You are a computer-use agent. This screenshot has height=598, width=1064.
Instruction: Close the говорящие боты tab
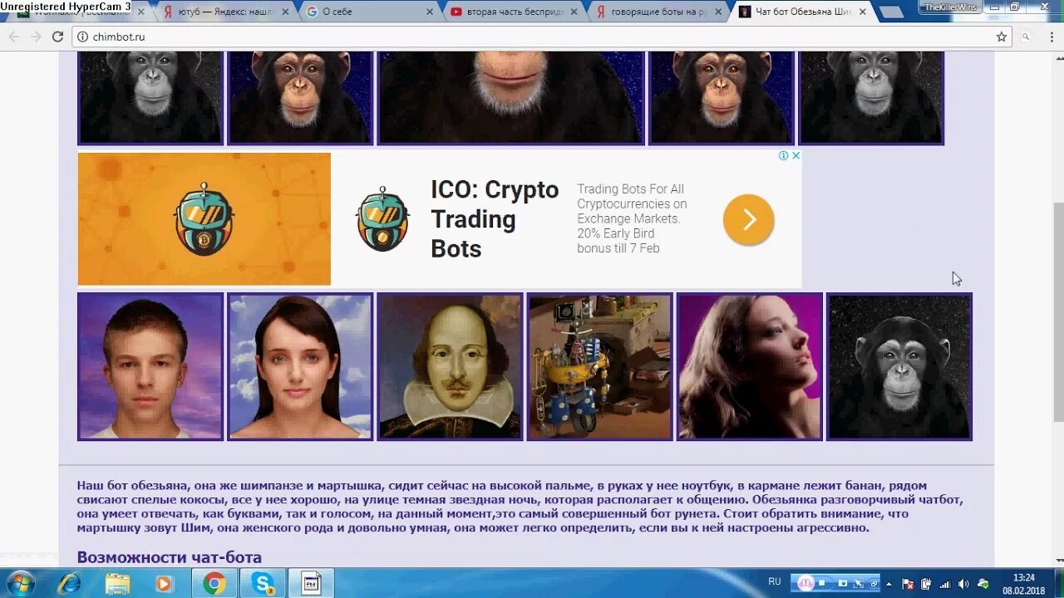pos(718,12)
